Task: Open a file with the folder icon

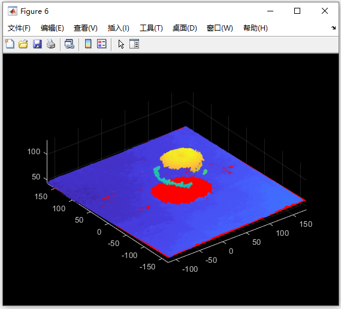Action: click(23, 44)
